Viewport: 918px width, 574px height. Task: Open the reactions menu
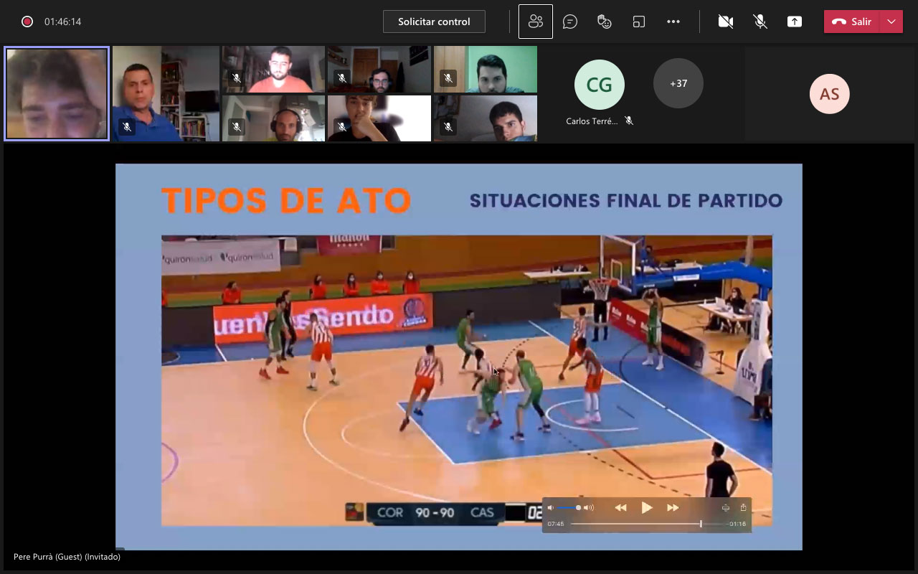click(605, 22)
